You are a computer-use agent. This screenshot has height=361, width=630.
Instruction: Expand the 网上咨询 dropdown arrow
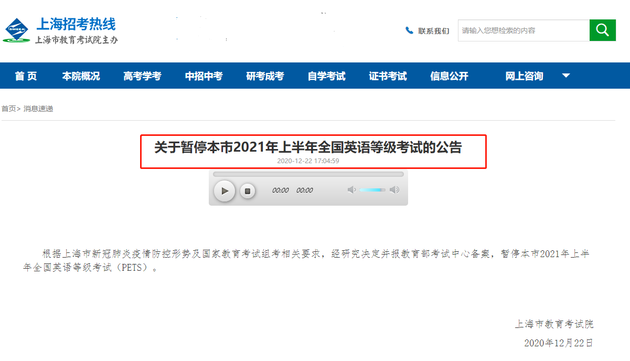(x=566, y=75)
